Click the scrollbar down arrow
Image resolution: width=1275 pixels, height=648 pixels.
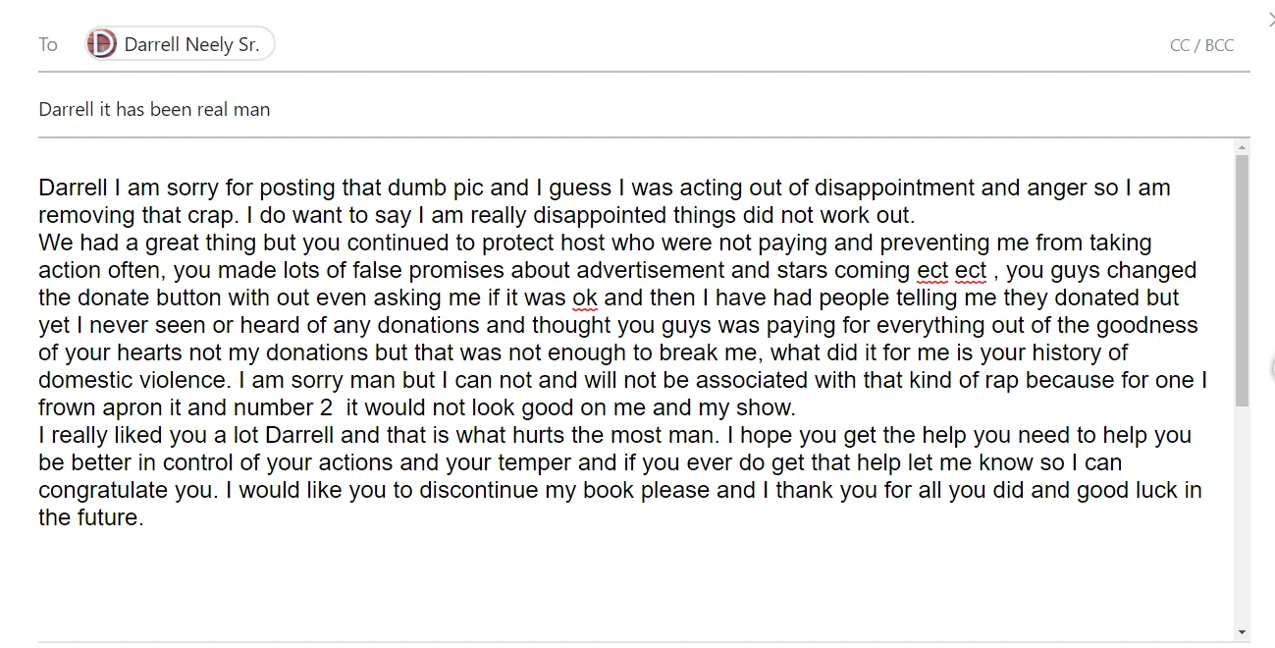(x=1242, y=632)
